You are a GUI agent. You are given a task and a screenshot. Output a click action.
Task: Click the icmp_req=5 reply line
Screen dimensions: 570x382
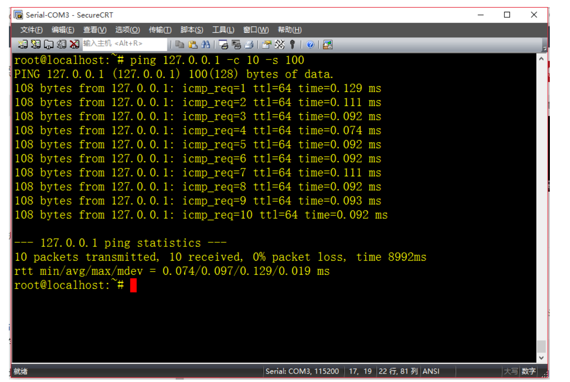(x=197, y=144)
